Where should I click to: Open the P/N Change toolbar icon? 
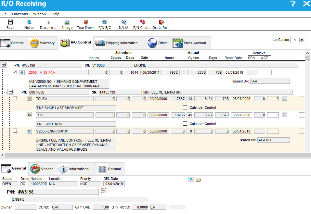(142, 24)
